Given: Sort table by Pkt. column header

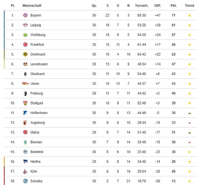Looking at the screenshot, I should 174,6.
